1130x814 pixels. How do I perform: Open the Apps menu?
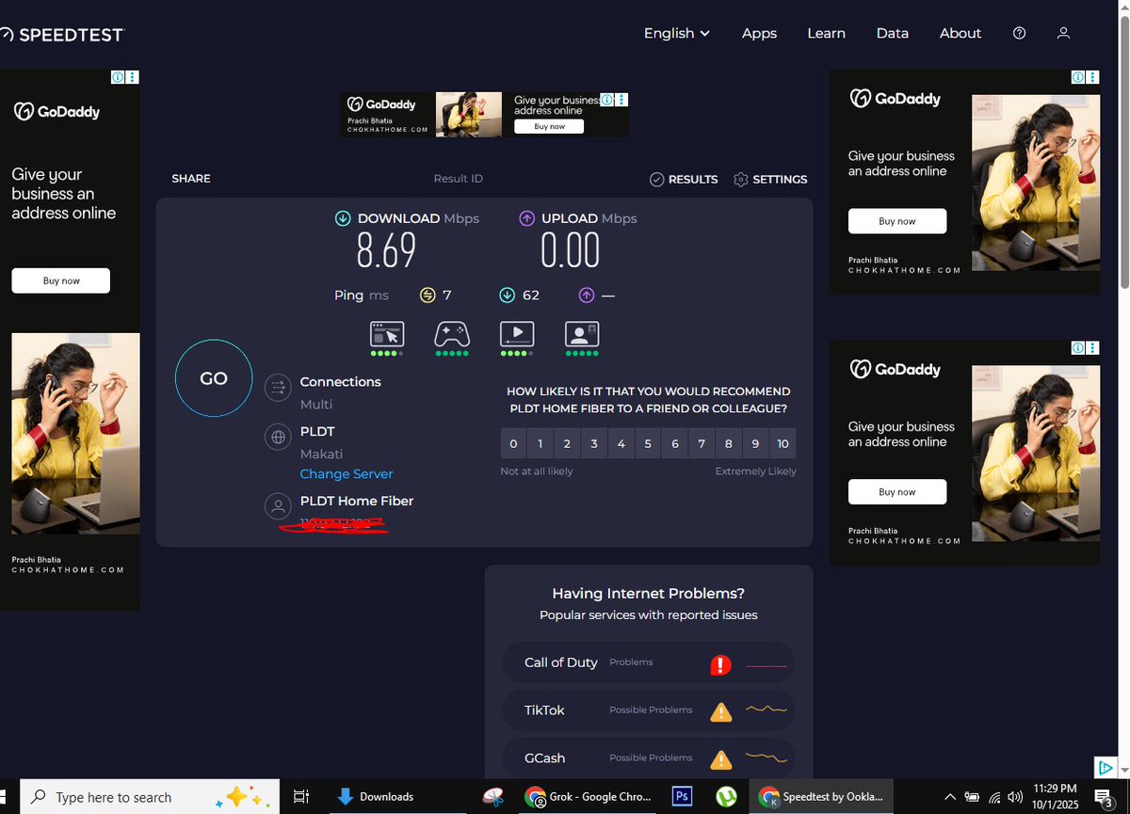tap(759, 33)
